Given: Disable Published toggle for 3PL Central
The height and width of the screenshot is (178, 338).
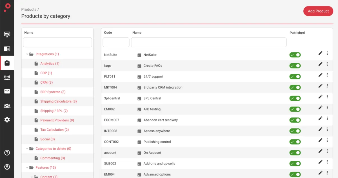Looking at the screenshot, I should point(295,98).
